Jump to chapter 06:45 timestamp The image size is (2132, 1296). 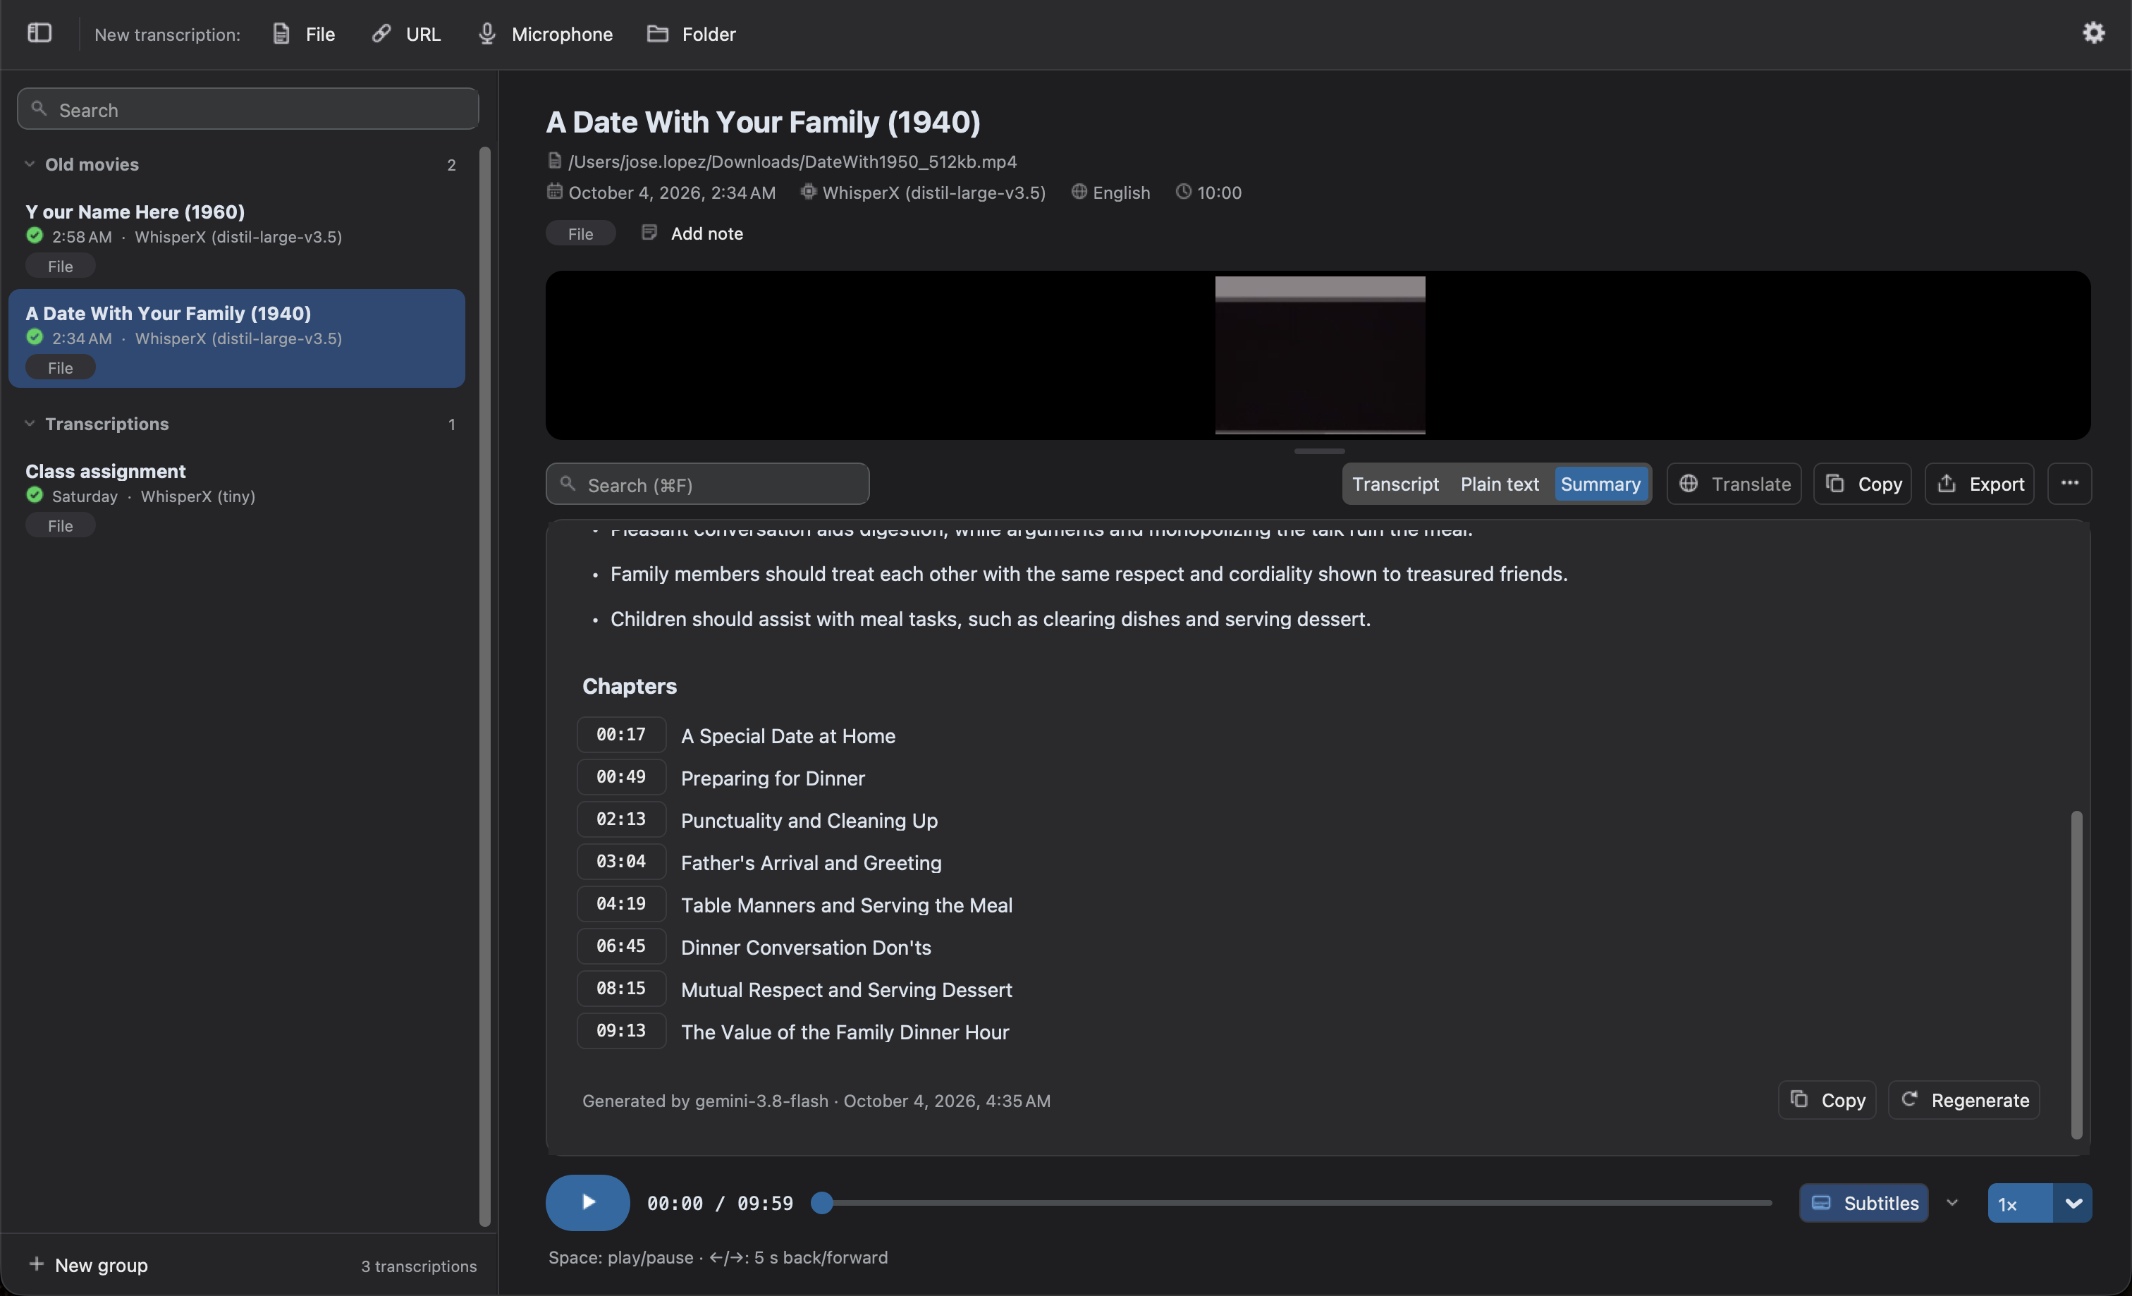pos(621,946)
